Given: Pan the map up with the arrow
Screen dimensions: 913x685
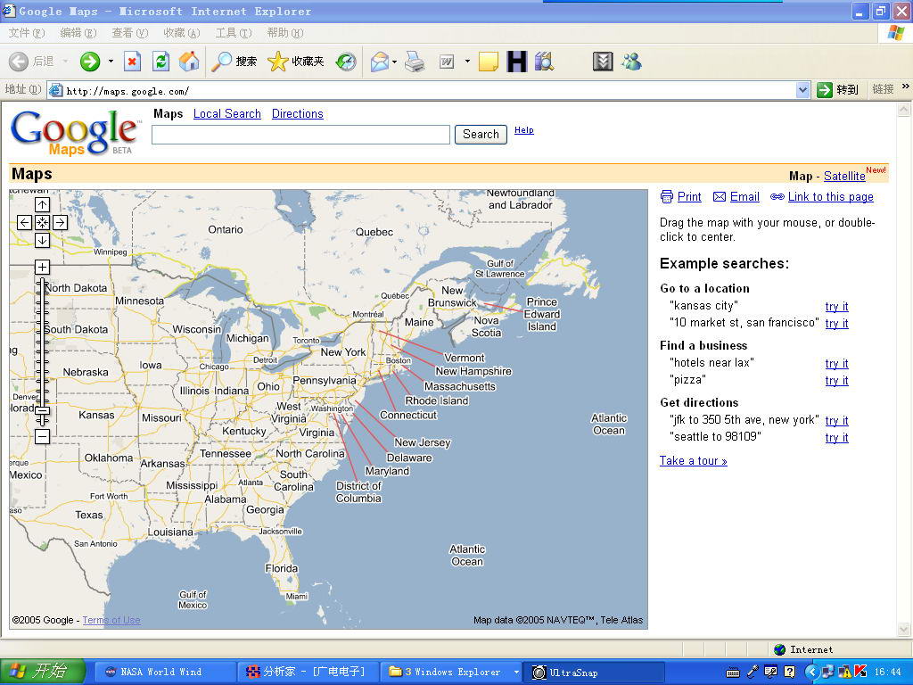Looking at the screenshot, I should click(x=42, y=205).
